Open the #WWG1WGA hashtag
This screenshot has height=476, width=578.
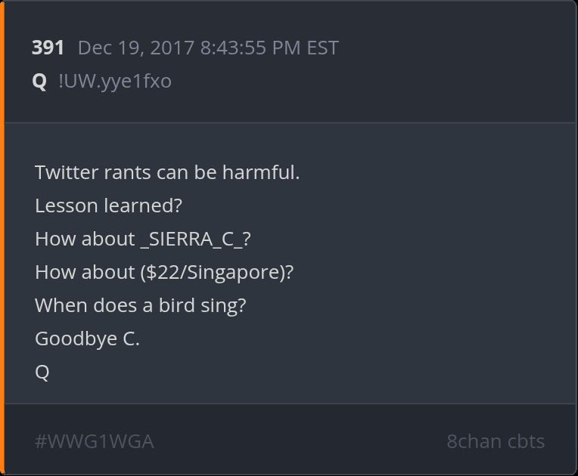[95, 441]
